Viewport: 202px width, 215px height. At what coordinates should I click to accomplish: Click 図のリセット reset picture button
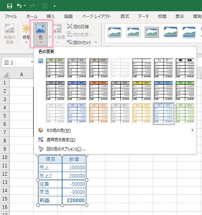[x=79, y=42]
